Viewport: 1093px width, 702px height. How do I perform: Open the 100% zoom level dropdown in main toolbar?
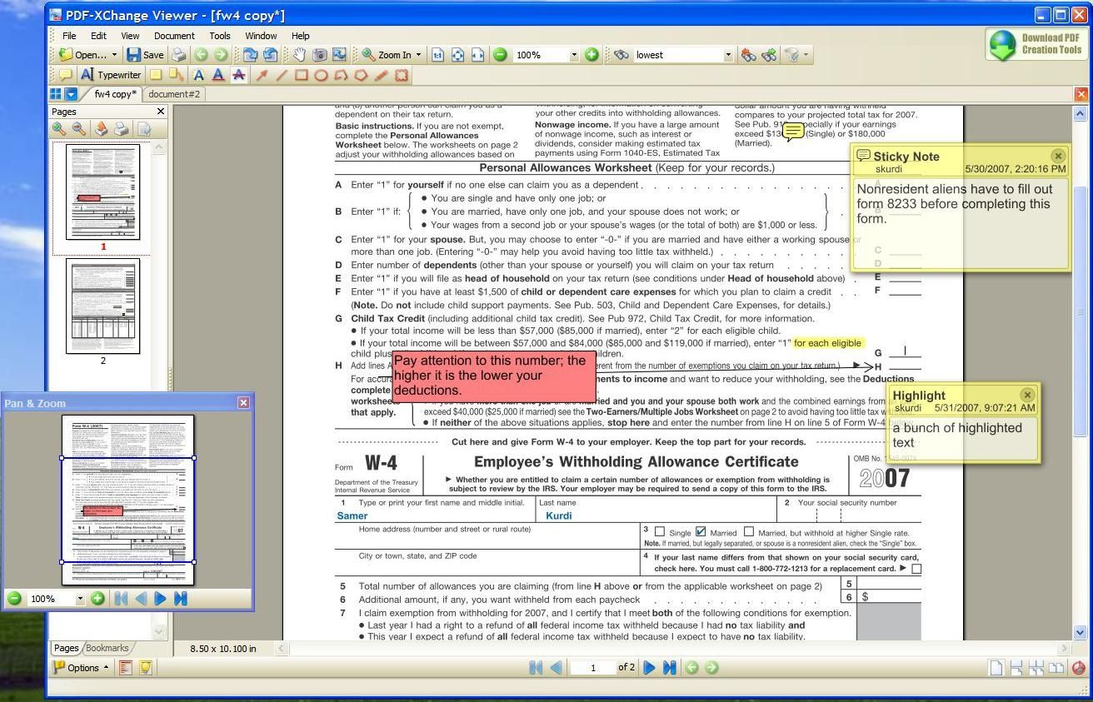pos(573,55)
